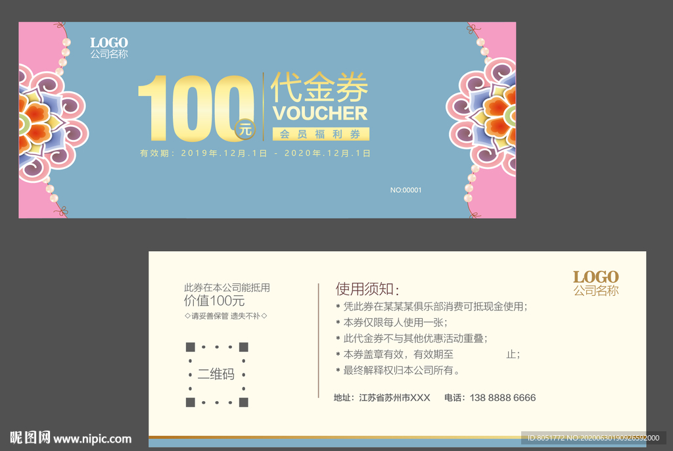Select the 地址：江苏省苏州市XXX text

click(382, 398)
